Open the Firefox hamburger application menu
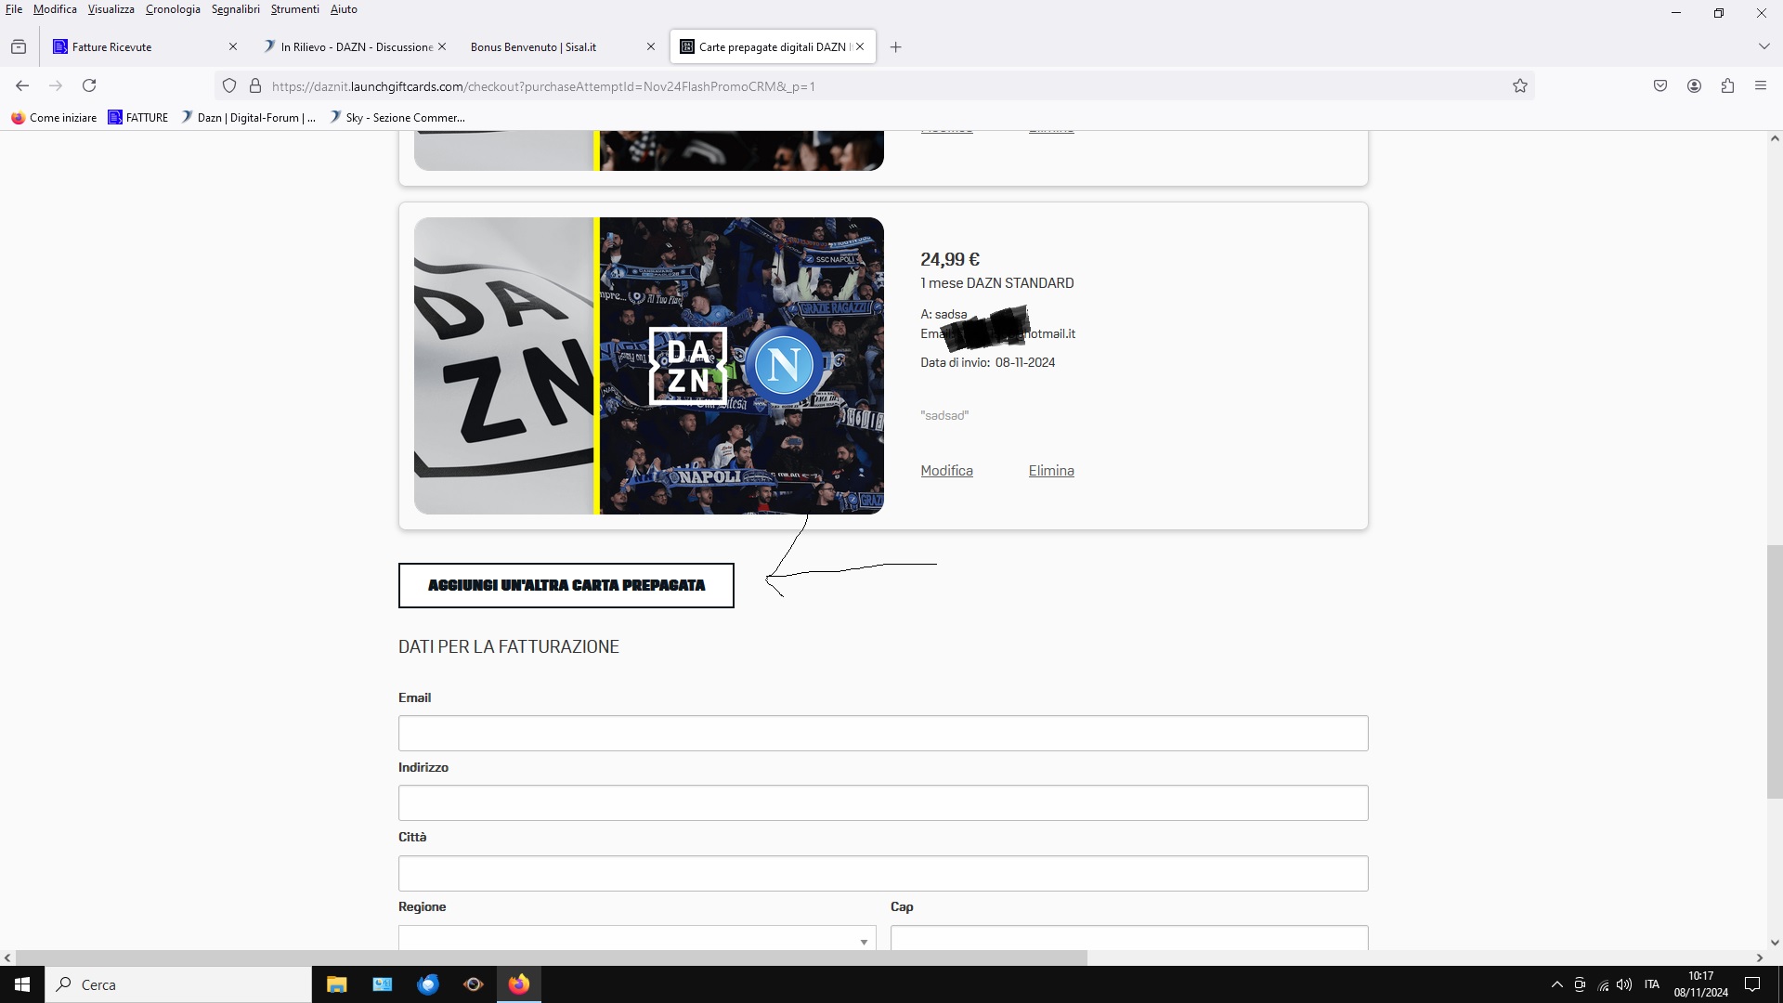 (1761, 86)
